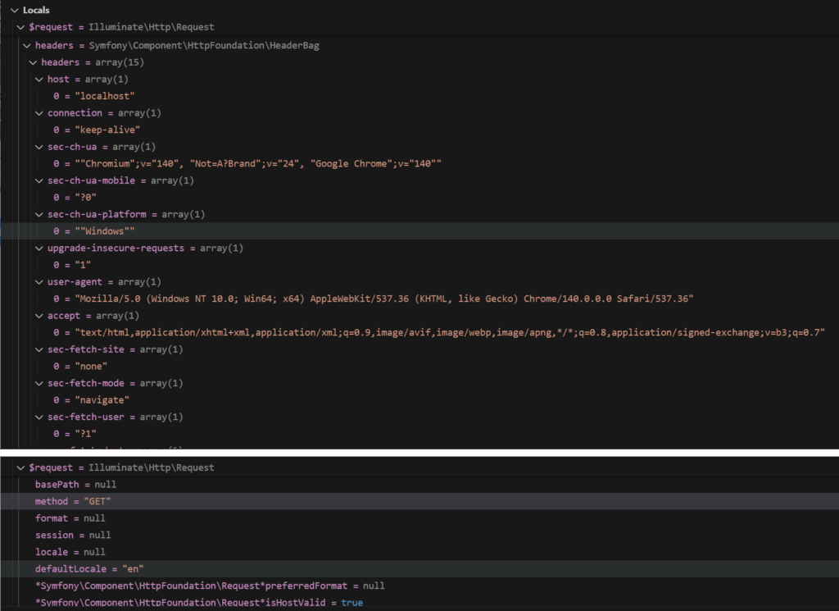Click the sec-ch-ua = array(1) label
Viewport: 839px width, 611px height.
point(102,147)
